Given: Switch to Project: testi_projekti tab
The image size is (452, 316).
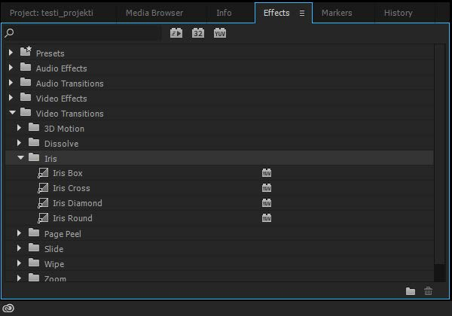Looking at the screenshot, I should tap(51, 13).
